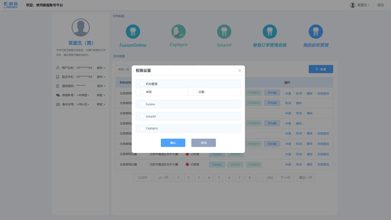Click 删除 in the last table row

tap(309, 164)
